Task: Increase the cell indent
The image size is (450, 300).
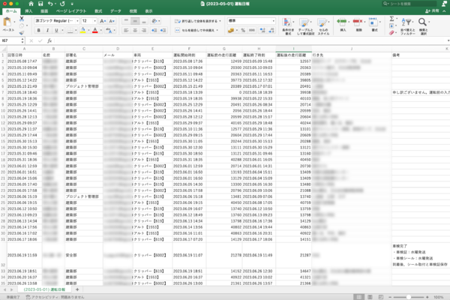Action: tap(163, 31)
